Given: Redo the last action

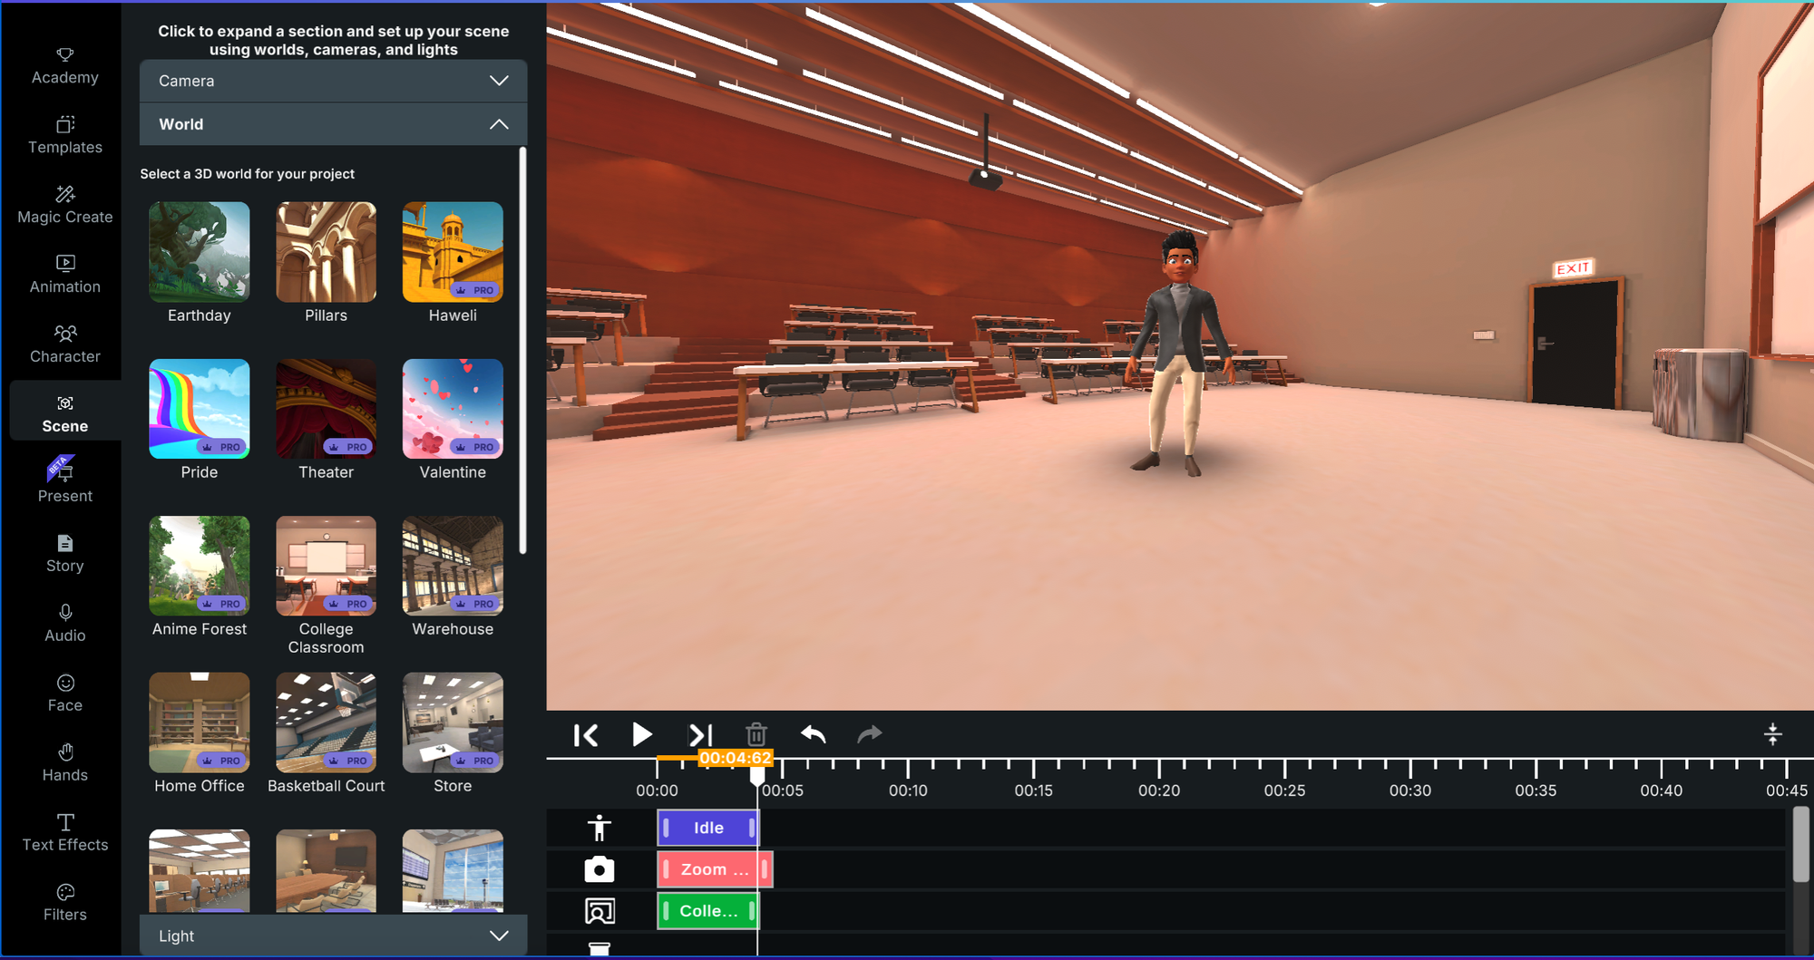Looking at the screenshot, I should pyautogui.click(x=869, y=734).
